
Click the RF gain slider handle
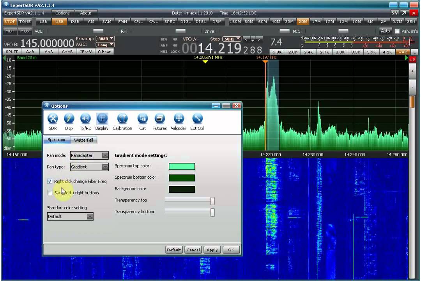click(x=180, y=31)
